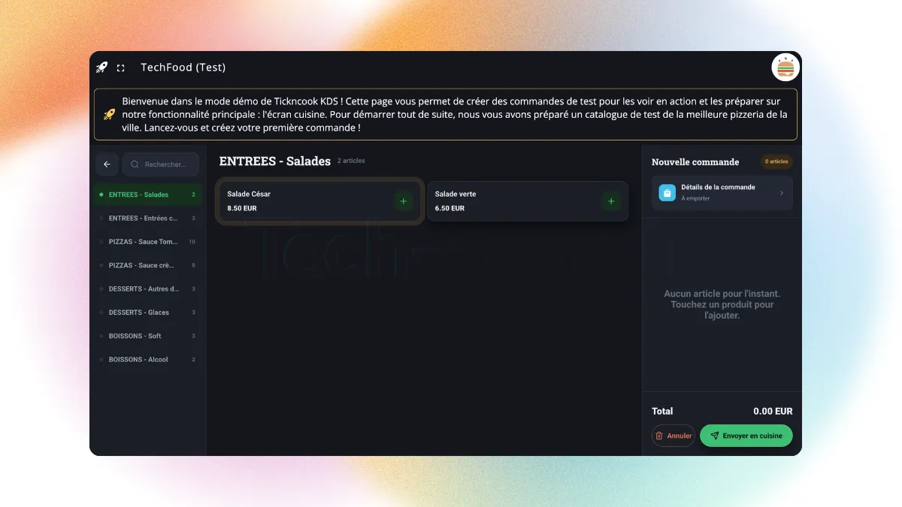Image resolution: width=902 pixels, height=507 pixels.
Task: Click the Nouvelle commande heading
Action: 695,162
